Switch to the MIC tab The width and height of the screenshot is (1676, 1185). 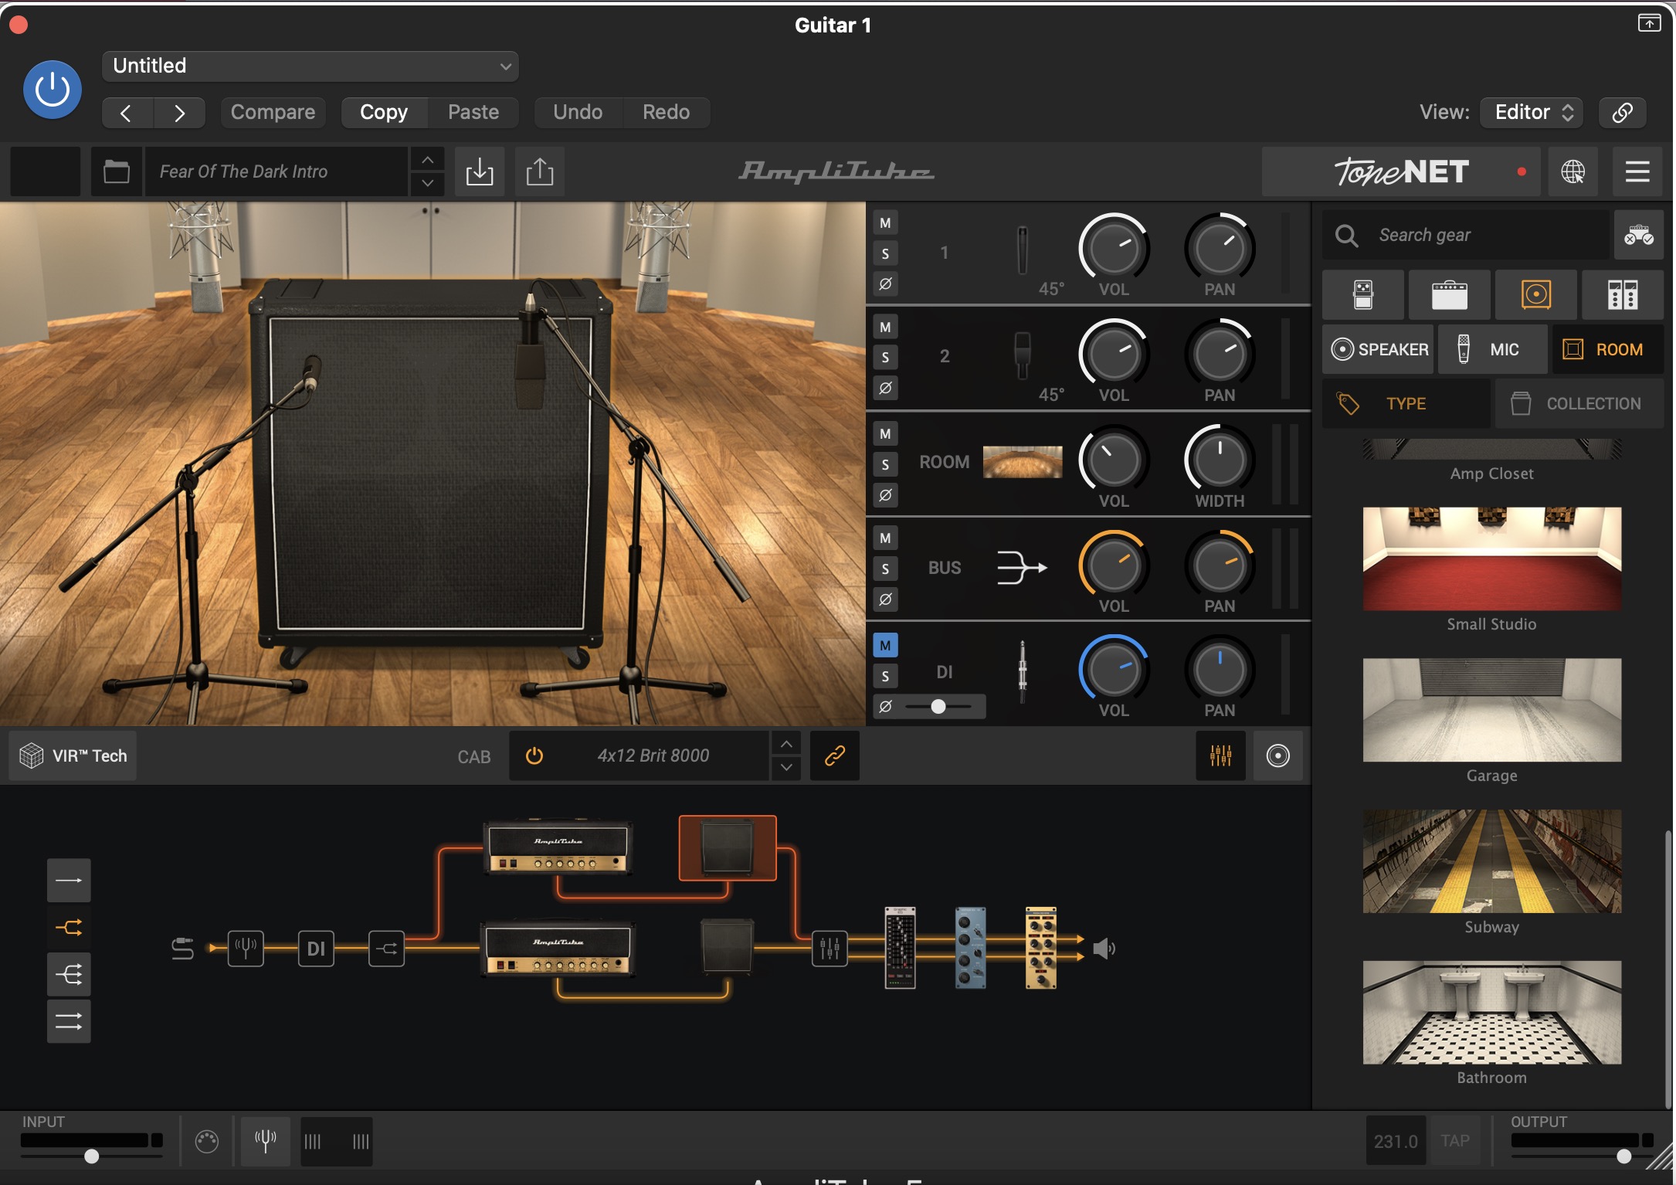click(1493, 349)
